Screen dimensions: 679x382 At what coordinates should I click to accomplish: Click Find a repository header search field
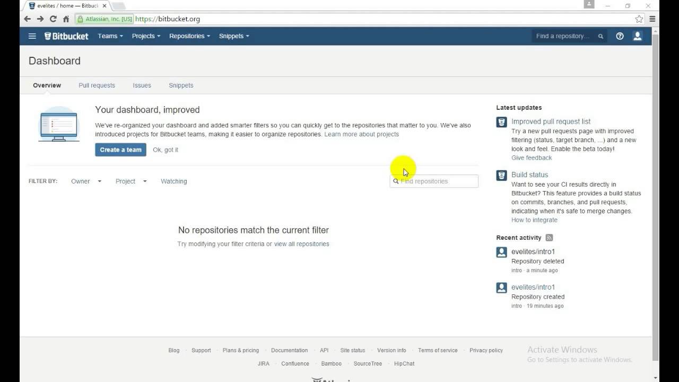pyautogui.click(x=569, y=36)
